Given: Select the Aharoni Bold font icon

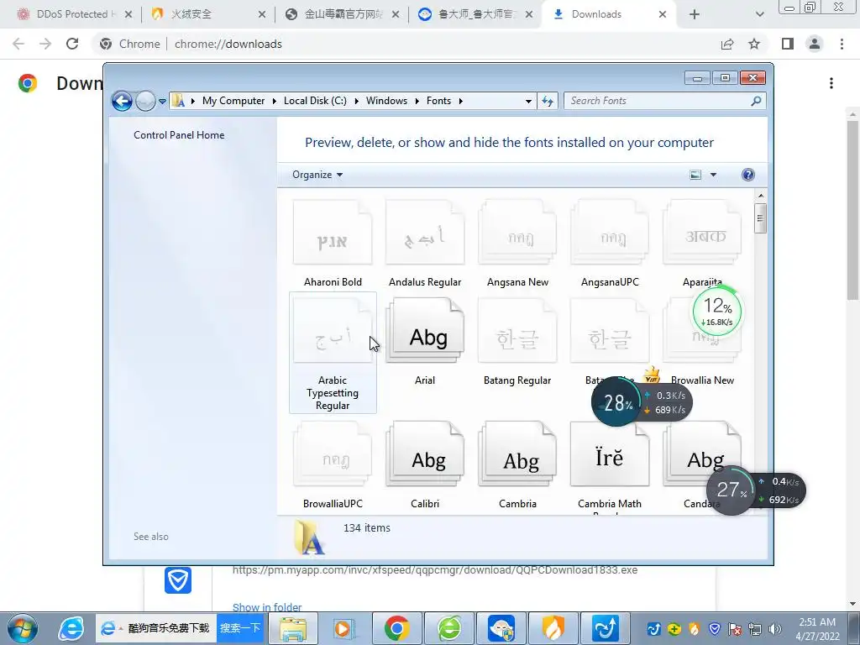Looking at the screenshot, I should (x=333, y=233).
